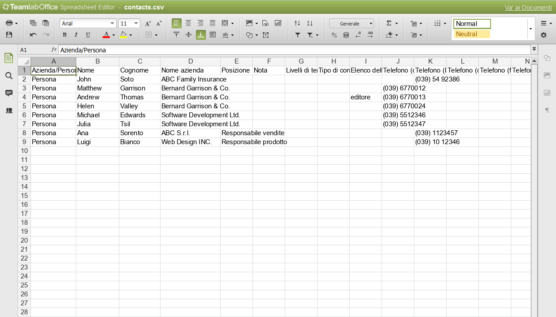Open image settings in right sidebar
Image resolution: width=556 pixels, height=317 pixels.
pyautogui.click(x=547, y=75)
